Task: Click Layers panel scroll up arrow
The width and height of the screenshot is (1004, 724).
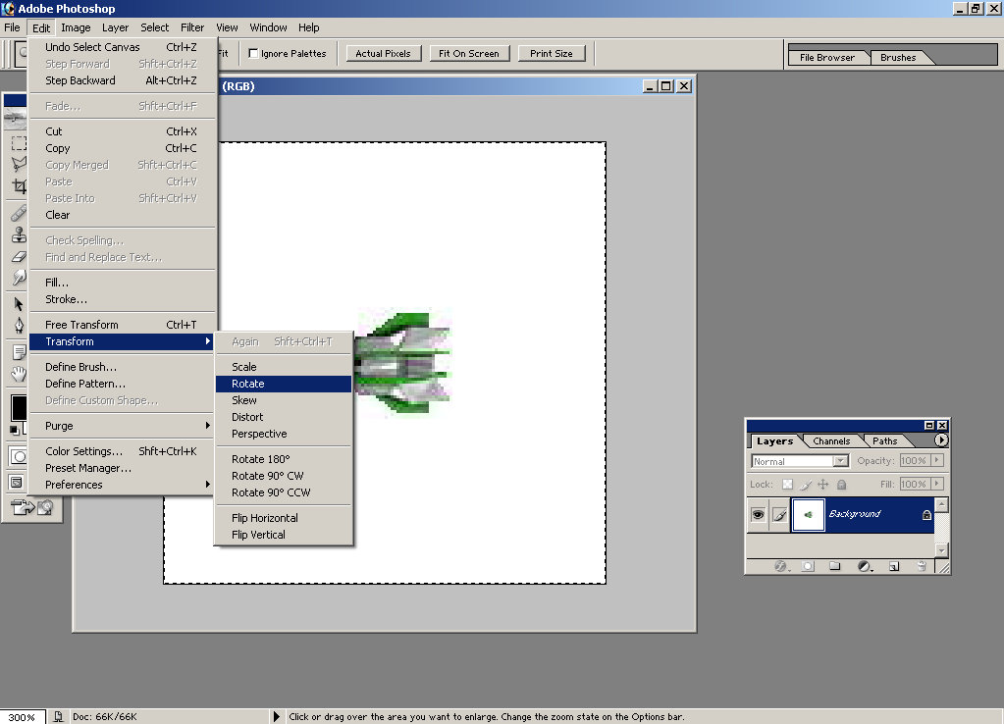Action: (940, 505)
